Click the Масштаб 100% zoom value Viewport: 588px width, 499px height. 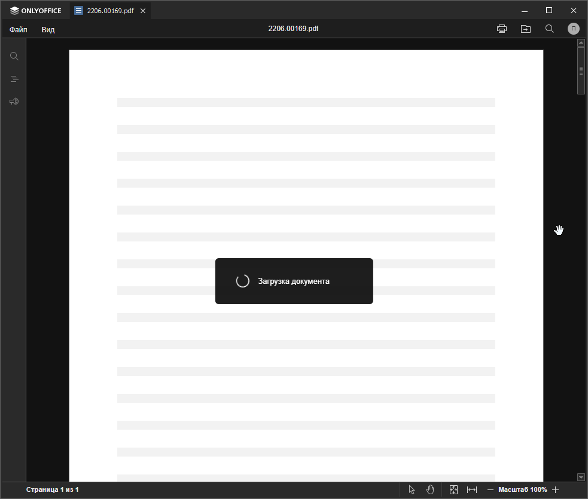pyautogui.click(x=523, y=489)
